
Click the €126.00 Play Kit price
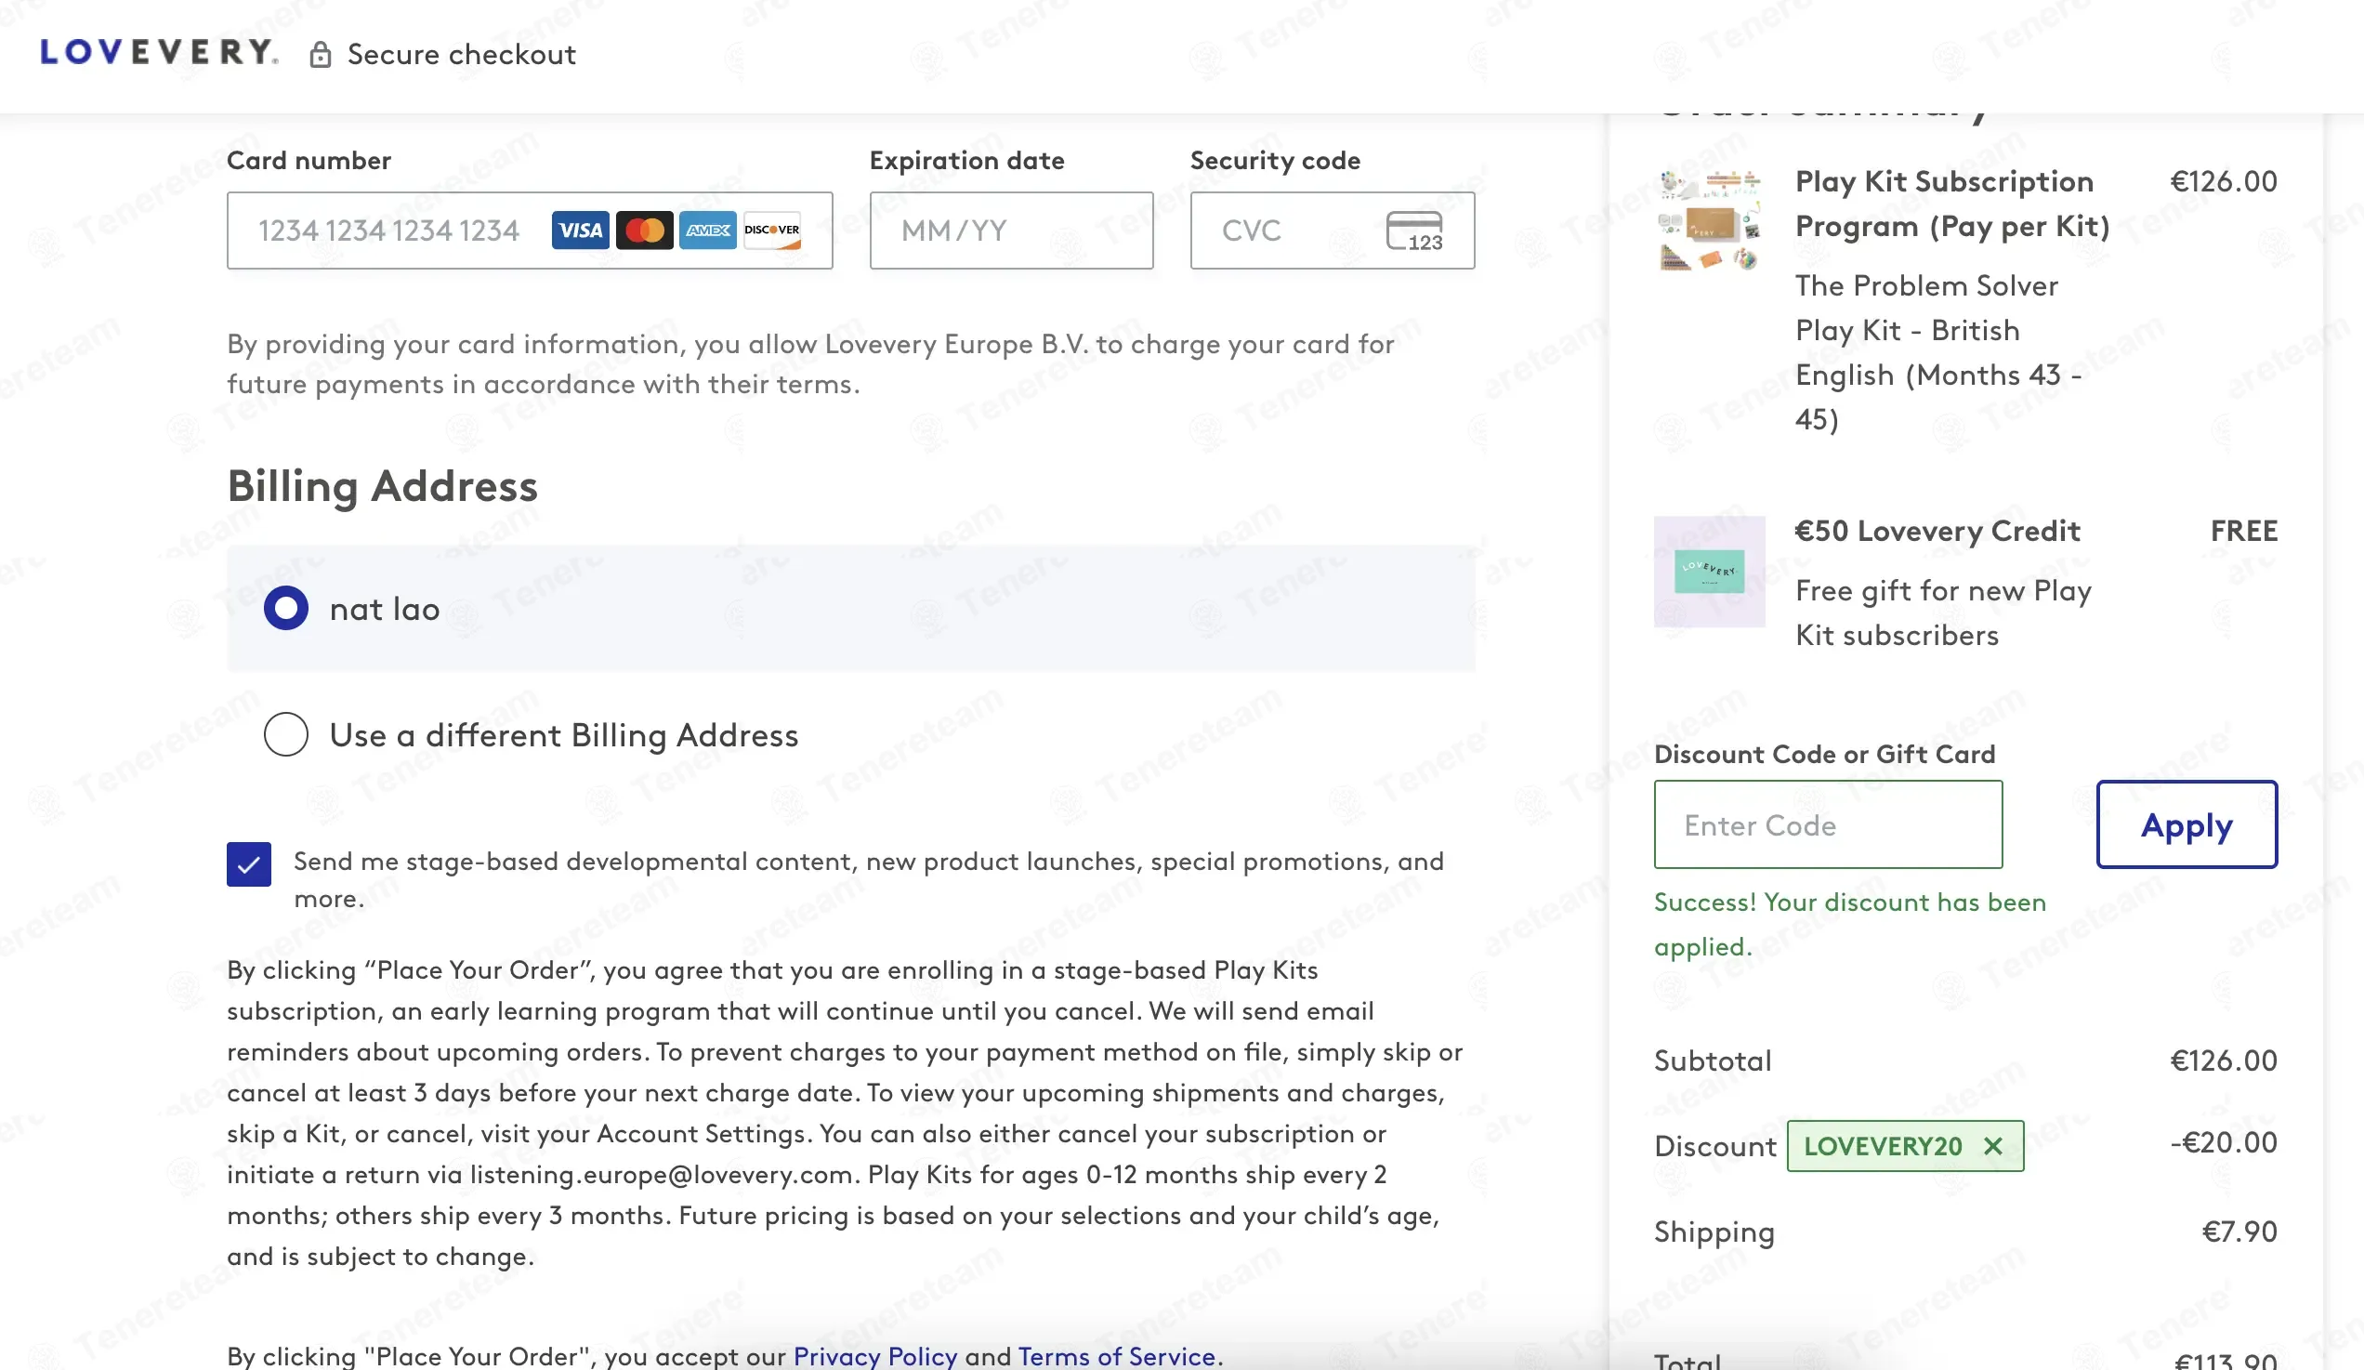2224,181
